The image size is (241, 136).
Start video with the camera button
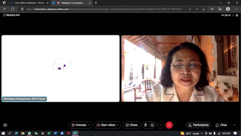tap(106, 125)
